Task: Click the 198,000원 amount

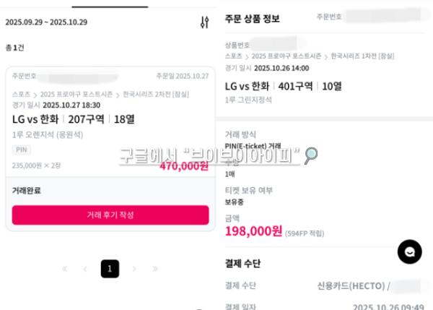Action: pos(253,231)
